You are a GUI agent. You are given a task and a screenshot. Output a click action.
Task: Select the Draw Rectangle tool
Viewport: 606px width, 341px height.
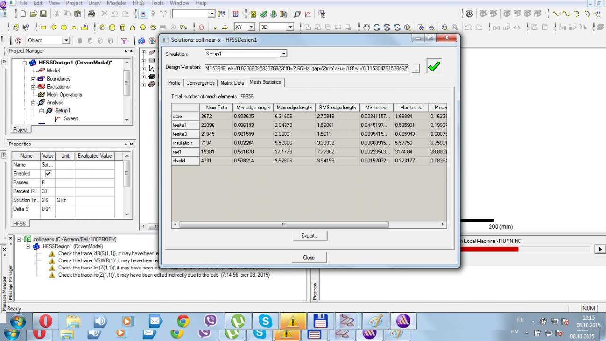coord(44,27)
